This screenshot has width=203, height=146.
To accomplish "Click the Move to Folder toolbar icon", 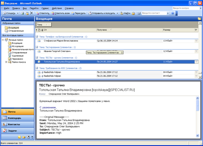I will coord(27,13).
